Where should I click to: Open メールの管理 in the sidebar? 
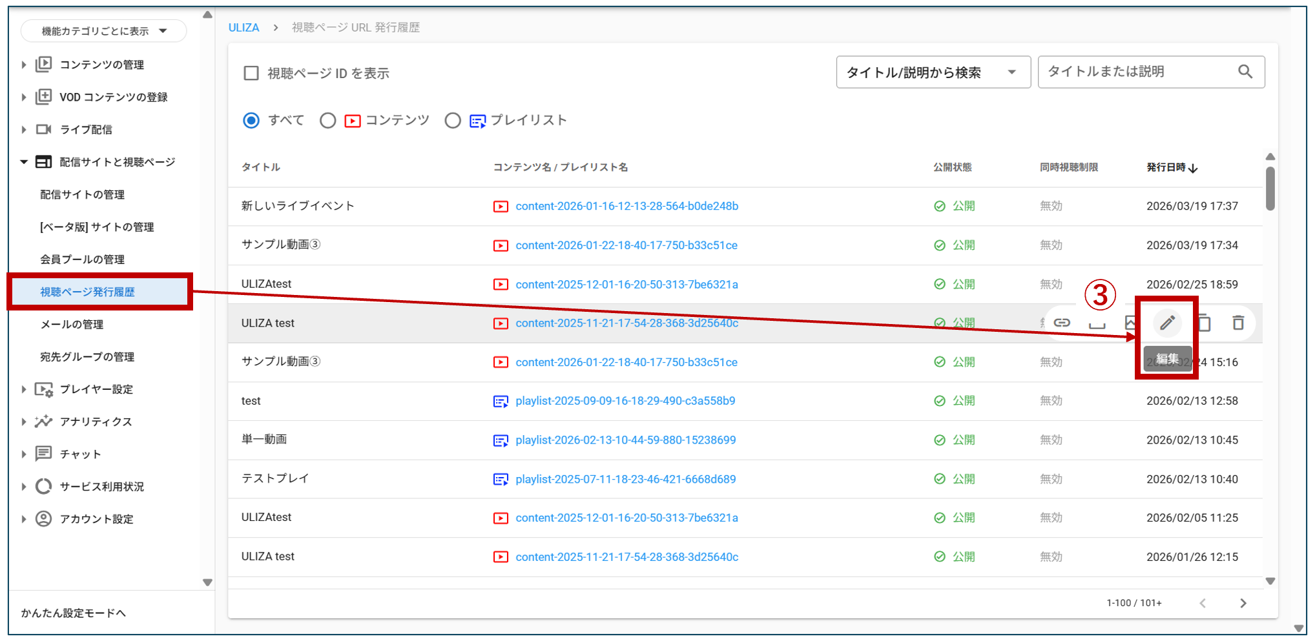[72, 325]
